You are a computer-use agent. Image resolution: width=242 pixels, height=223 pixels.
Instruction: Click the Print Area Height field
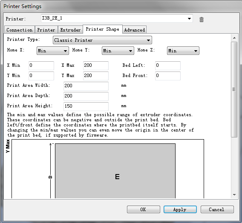86,106
